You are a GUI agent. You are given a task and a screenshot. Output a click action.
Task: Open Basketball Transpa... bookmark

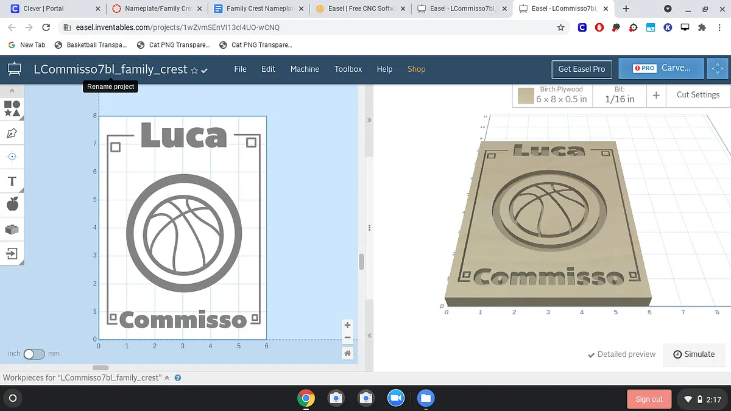[91, 45]
